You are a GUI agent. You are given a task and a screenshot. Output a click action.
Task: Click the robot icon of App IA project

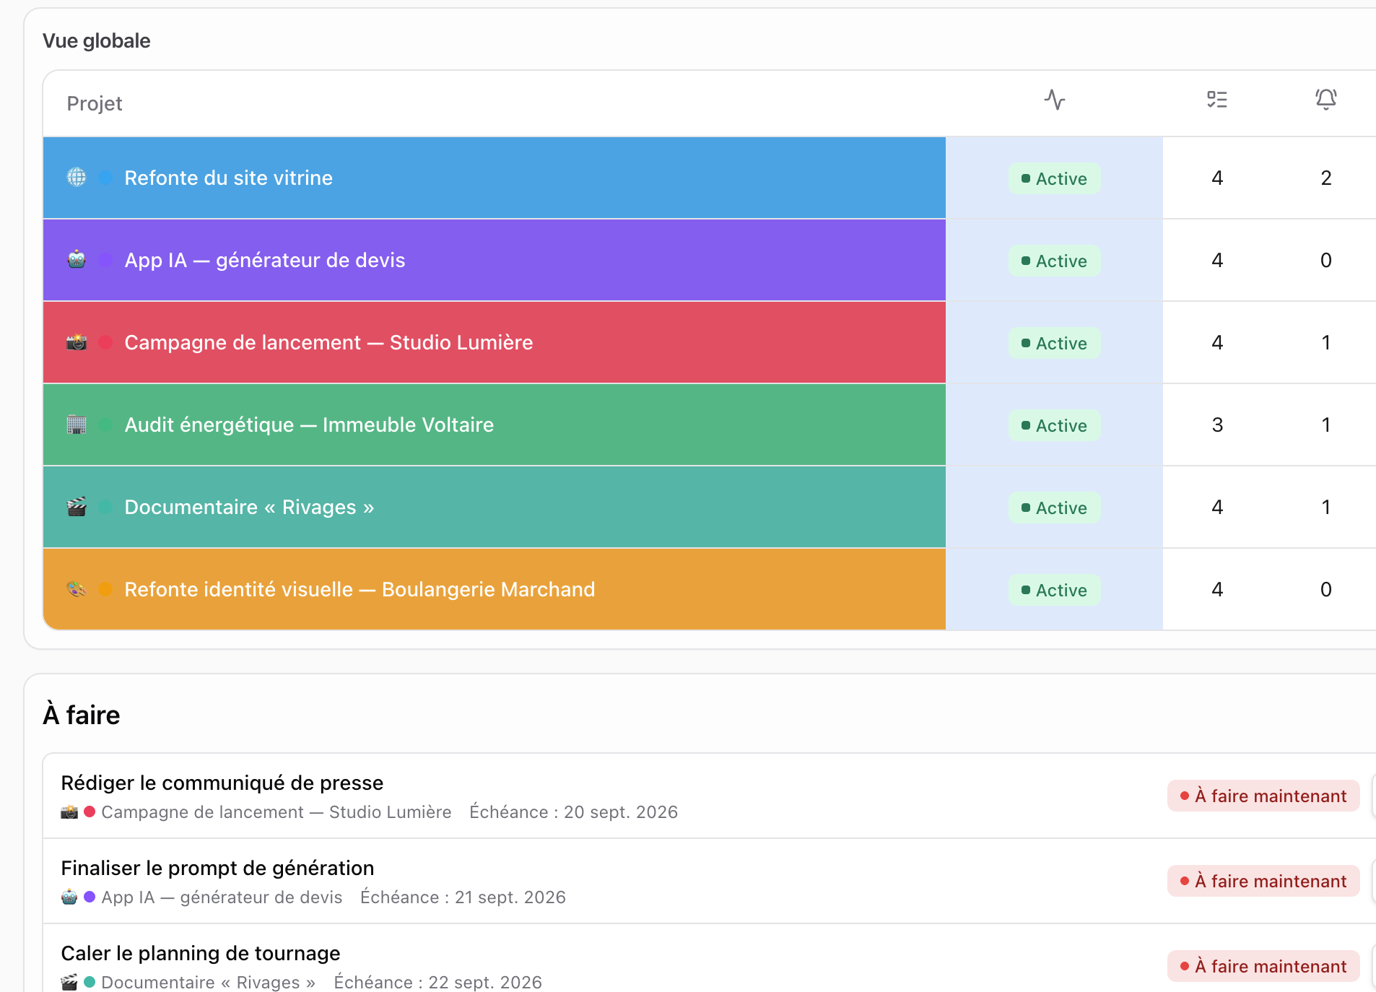point(77,260)
